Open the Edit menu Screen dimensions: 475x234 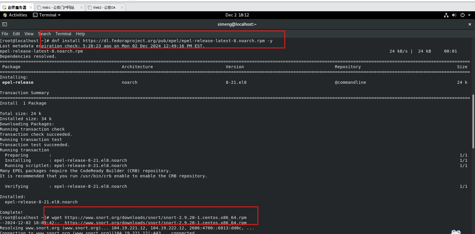pos(16,34)
